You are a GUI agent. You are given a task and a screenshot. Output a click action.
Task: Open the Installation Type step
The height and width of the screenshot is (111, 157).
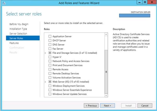point(18,29)
